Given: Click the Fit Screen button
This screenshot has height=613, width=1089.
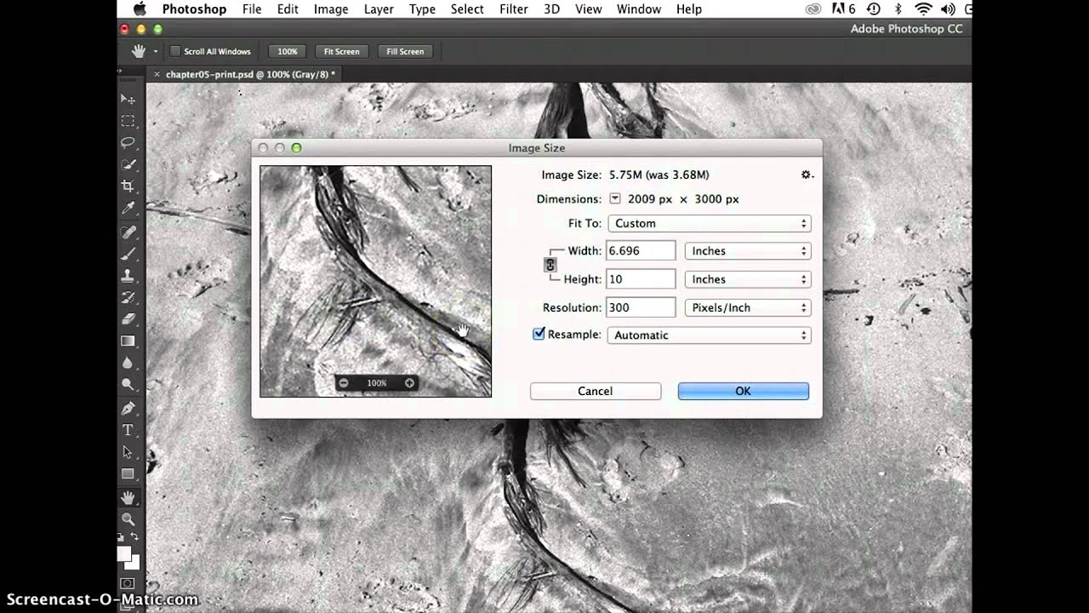Looking at the screenshot, I should (x=342, y=51).
